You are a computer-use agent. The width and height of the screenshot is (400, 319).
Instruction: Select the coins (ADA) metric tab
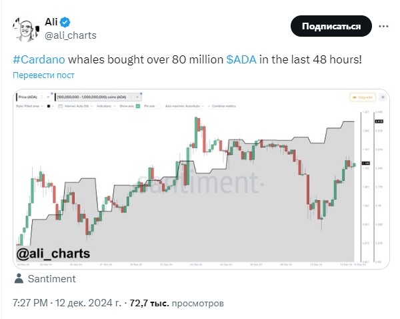point(92,97)
